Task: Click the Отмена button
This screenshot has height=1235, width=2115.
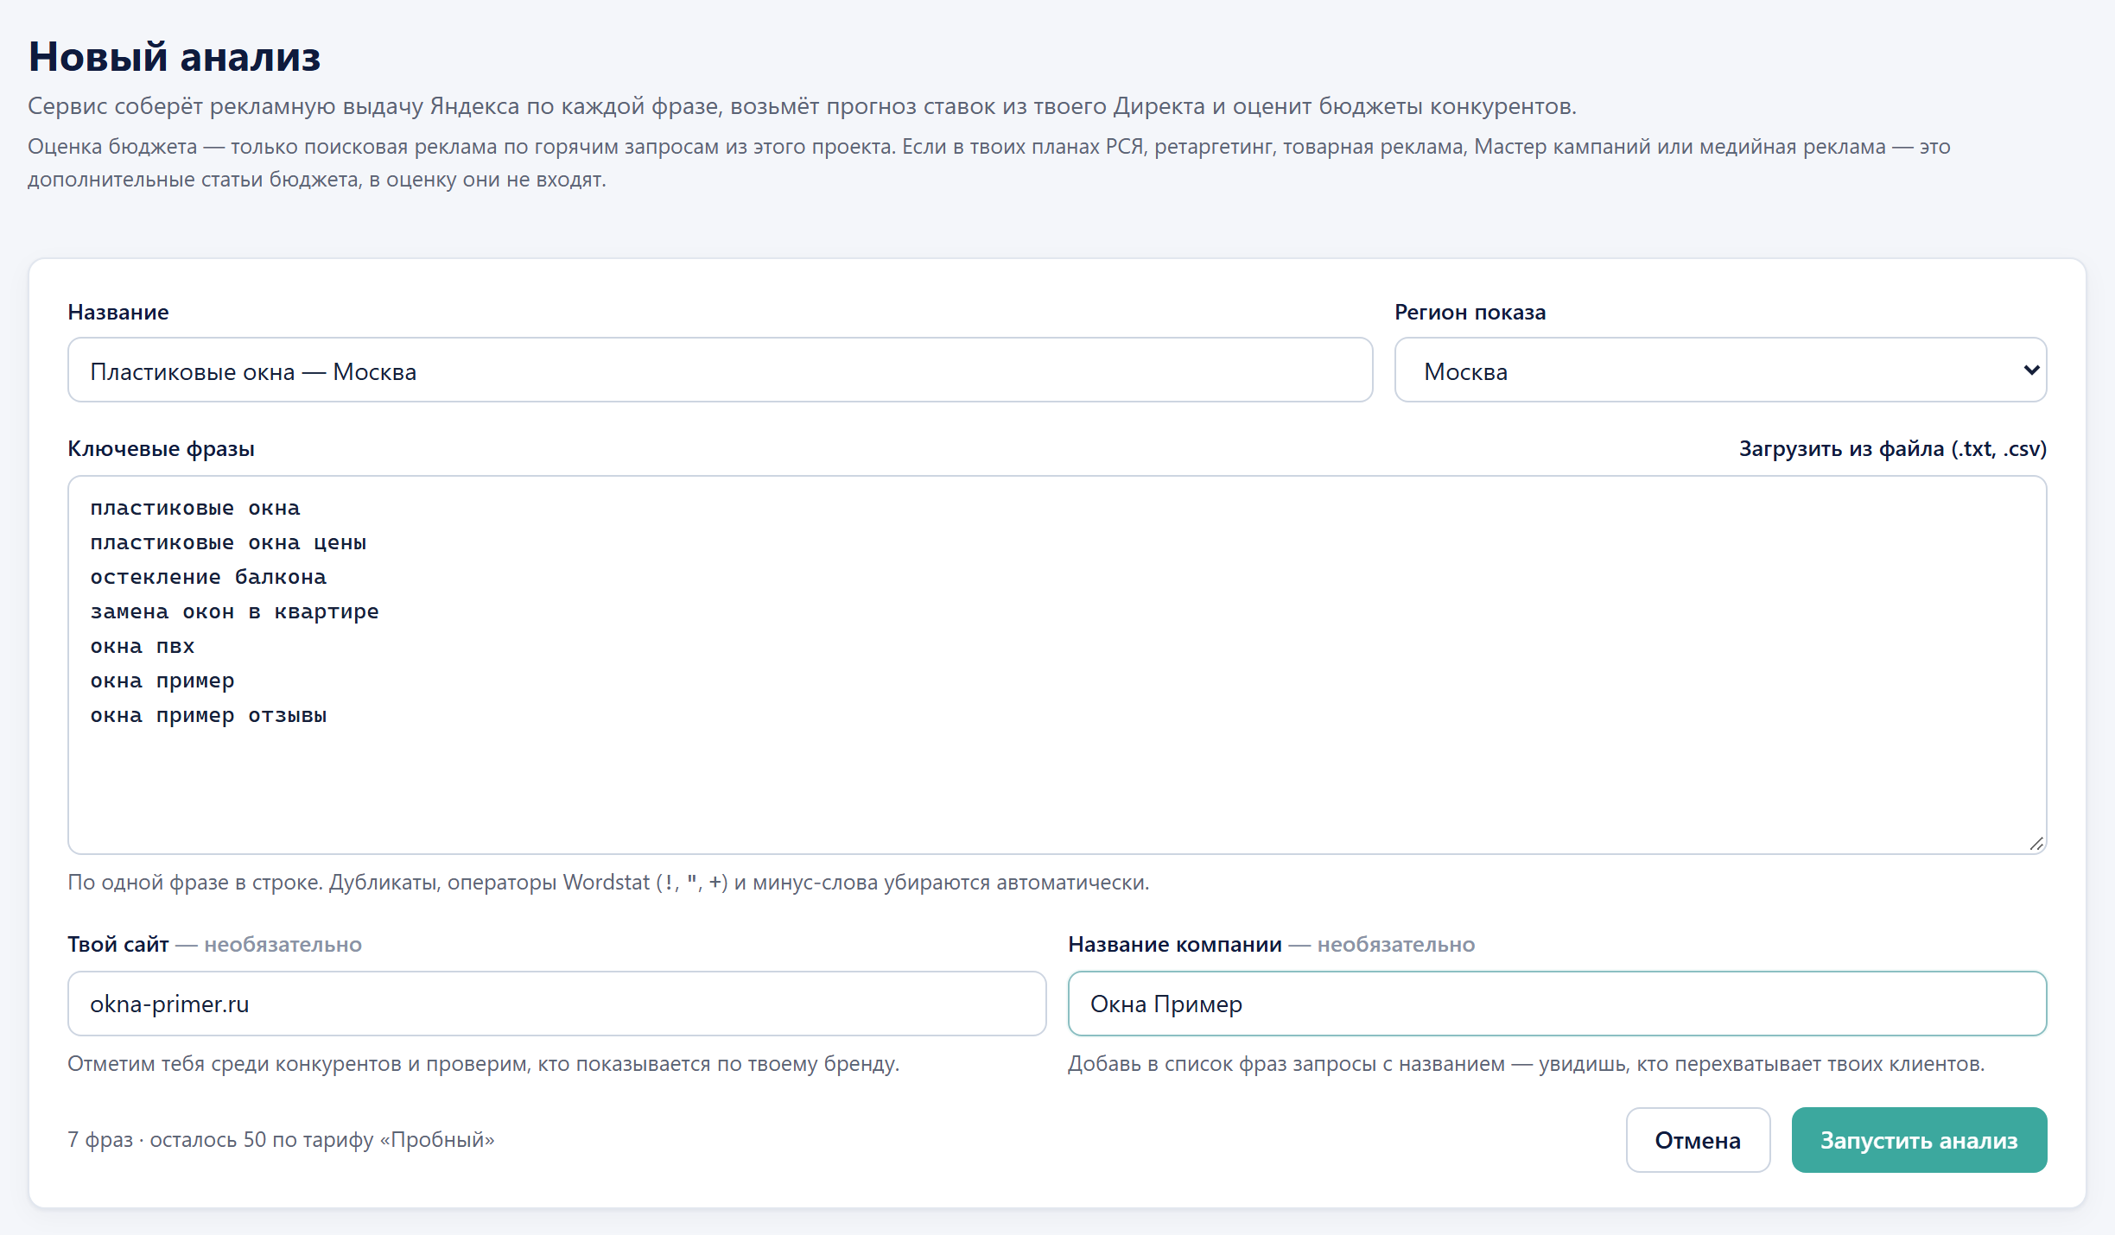Action: (1698, 1140)
